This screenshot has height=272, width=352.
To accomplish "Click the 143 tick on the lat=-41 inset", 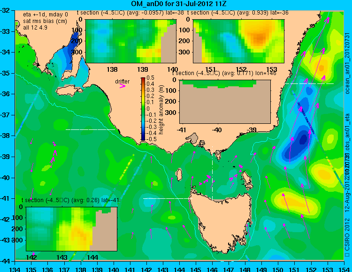I will point(62,257).
